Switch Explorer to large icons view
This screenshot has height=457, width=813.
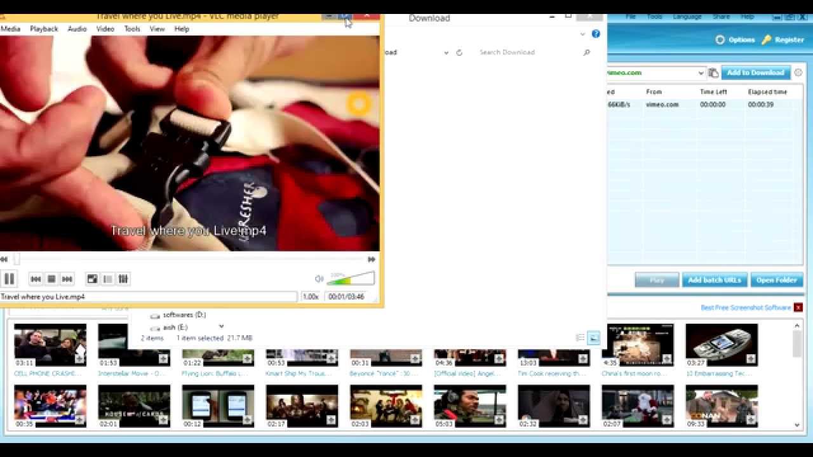pos(593,338)
